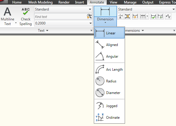Switch to the Render ribbon tab
This screenshot has height=126, width=176.
(64, 2)
